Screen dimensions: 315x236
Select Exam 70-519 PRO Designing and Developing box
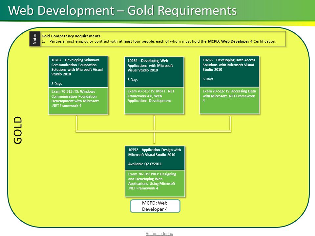pyautogui.click(x=155, y=184)
